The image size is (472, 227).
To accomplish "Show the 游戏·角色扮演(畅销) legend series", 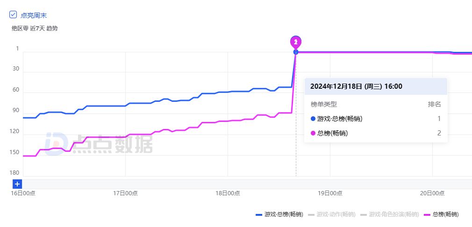I will point(389,214).
